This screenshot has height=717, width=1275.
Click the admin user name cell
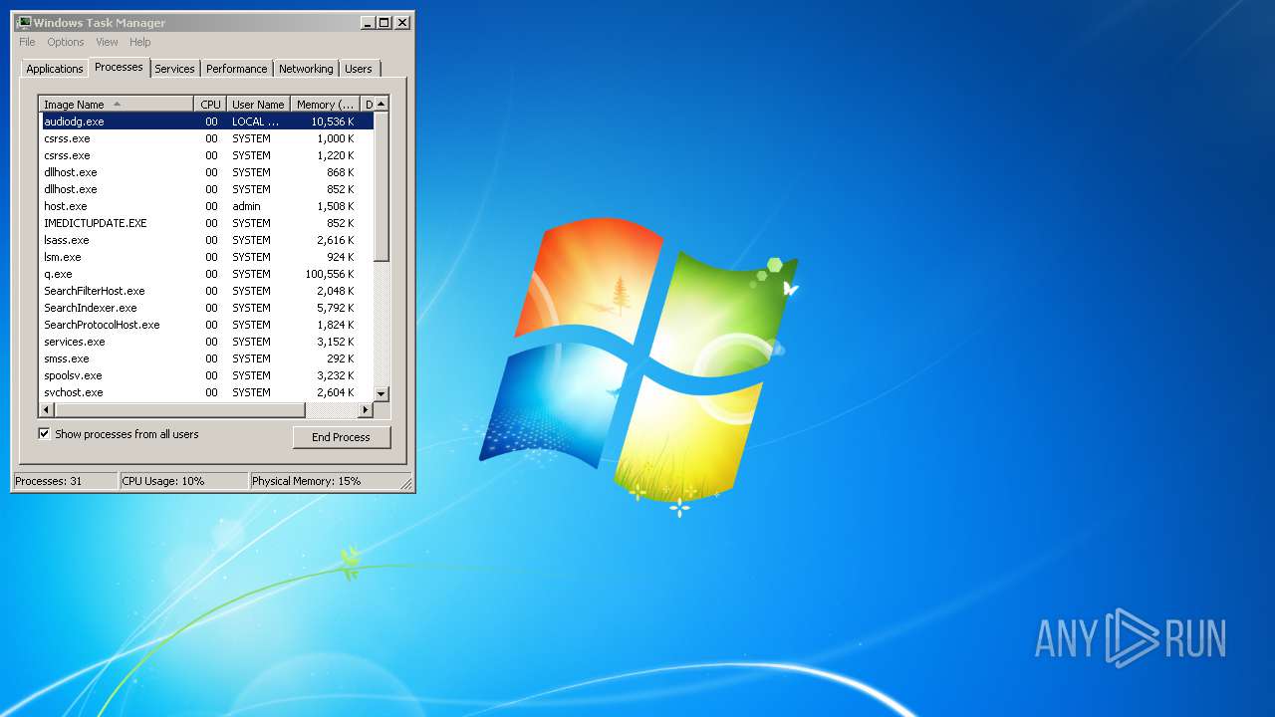click(x=246, y=206)
